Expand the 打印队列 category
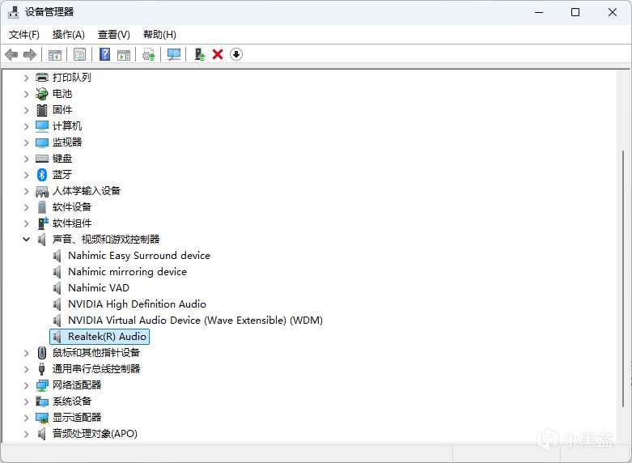Viewport: 632px width, 463px height. [x=26, y=78]
